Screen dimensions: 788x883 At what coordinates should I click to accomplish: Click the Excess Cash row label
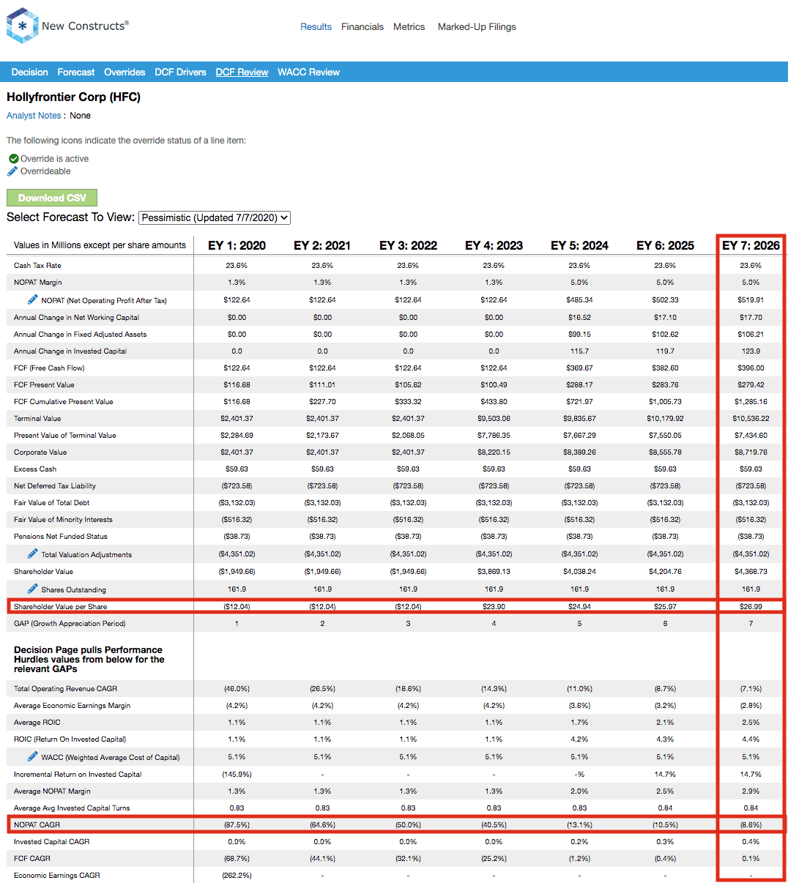click(35, 469)
